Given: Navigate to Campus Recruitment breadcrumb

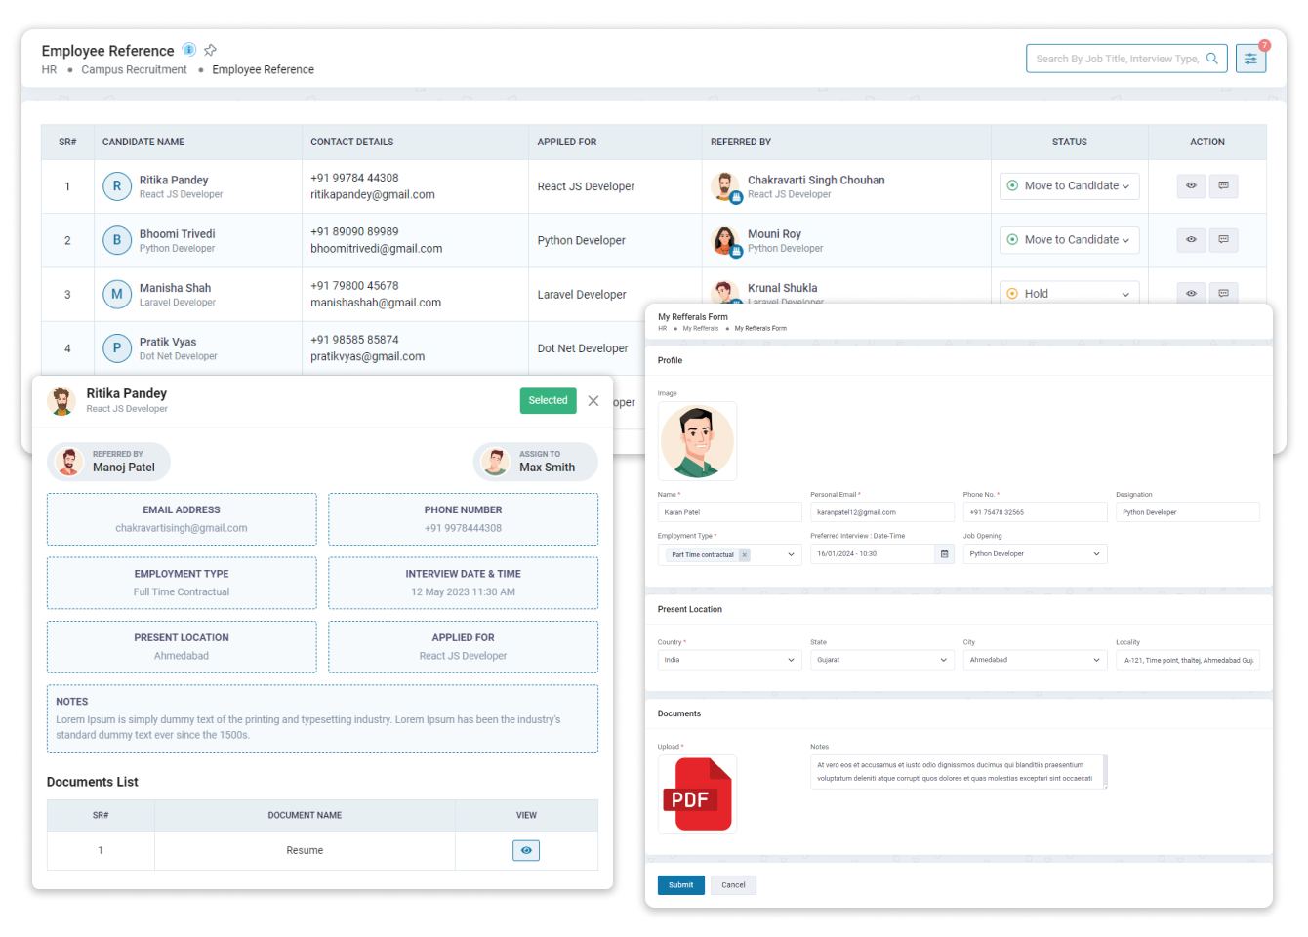Looking at the screenshot, I should [134, 69].
